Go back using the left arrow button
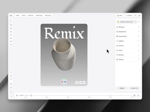 11,20
